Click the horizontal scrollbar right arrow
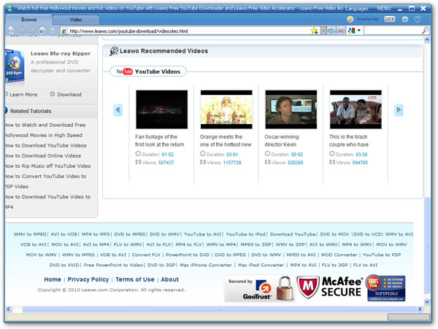438x329 pixels. pos(420,309)
